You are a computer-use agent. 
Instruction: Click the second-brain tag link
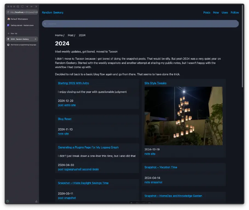(90, 169)
